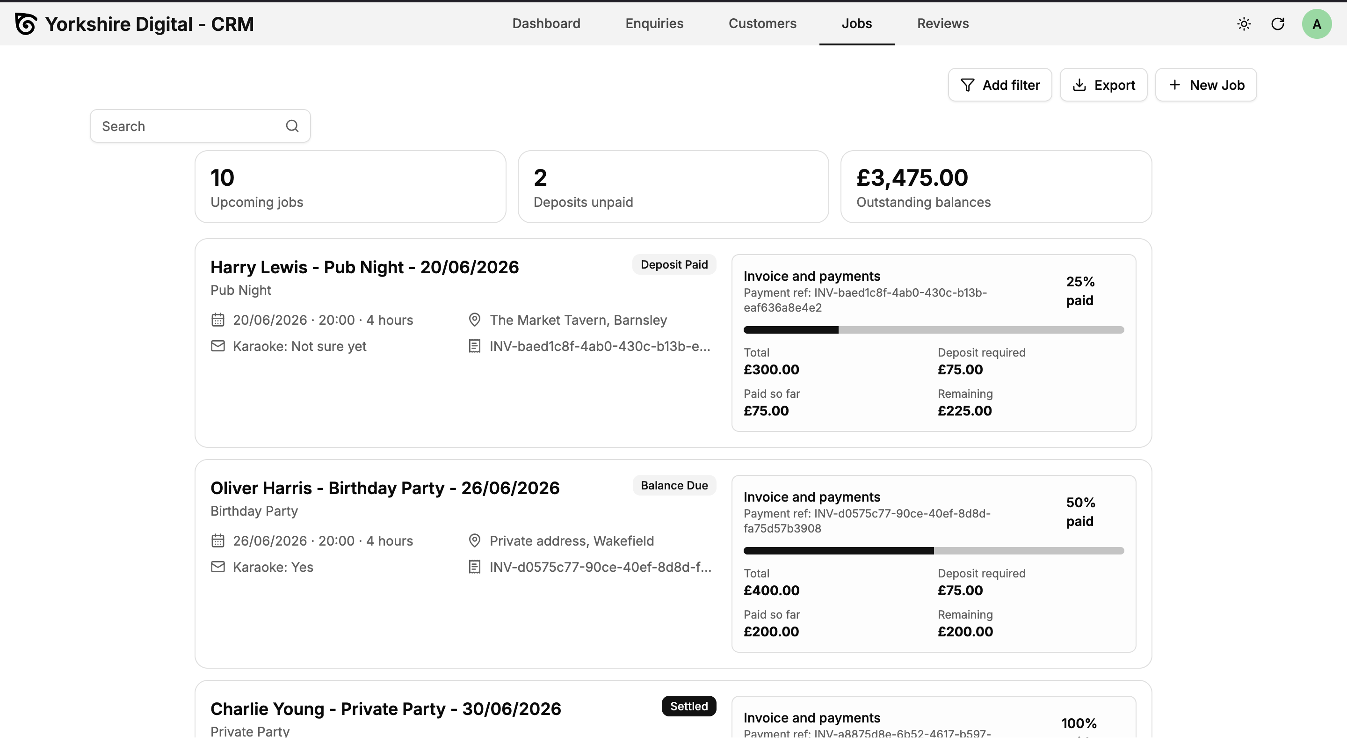Click the Karaoke: Not sure yet text
1347x744 pixels.
tap(299, 346)
